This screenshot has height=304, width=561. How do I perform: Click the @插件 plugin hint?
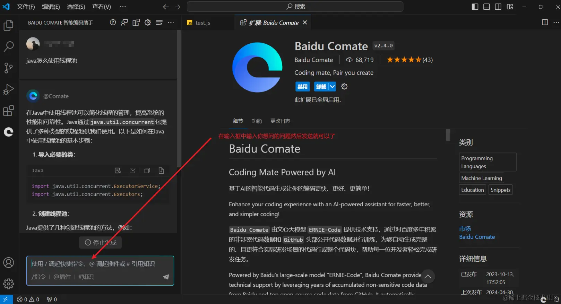pyautogui.click(x=62, y=277)
